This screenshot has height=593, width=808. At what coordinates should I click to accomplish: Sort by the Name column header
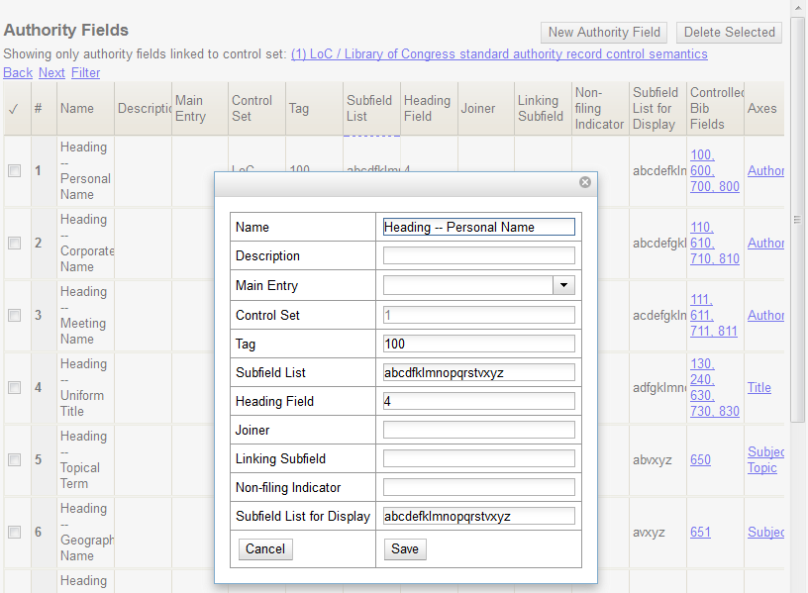[x=85, y=109]
